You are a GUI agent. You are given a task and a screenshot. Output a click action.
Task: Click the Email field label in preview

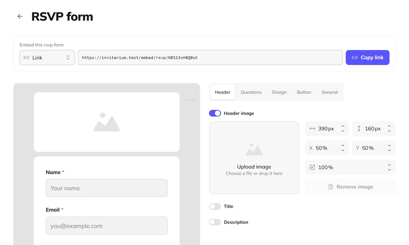coord(53,210)
